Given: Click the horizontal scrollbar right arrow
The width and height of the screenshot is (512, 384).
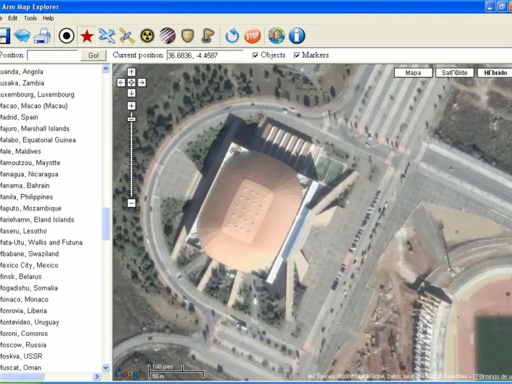Looking at the screenshot, I should point(97,376).
